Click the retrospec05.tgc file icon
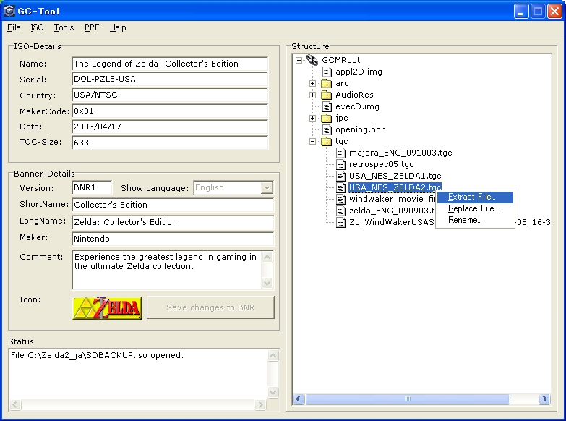566x421 pixels. pos(340,164)
